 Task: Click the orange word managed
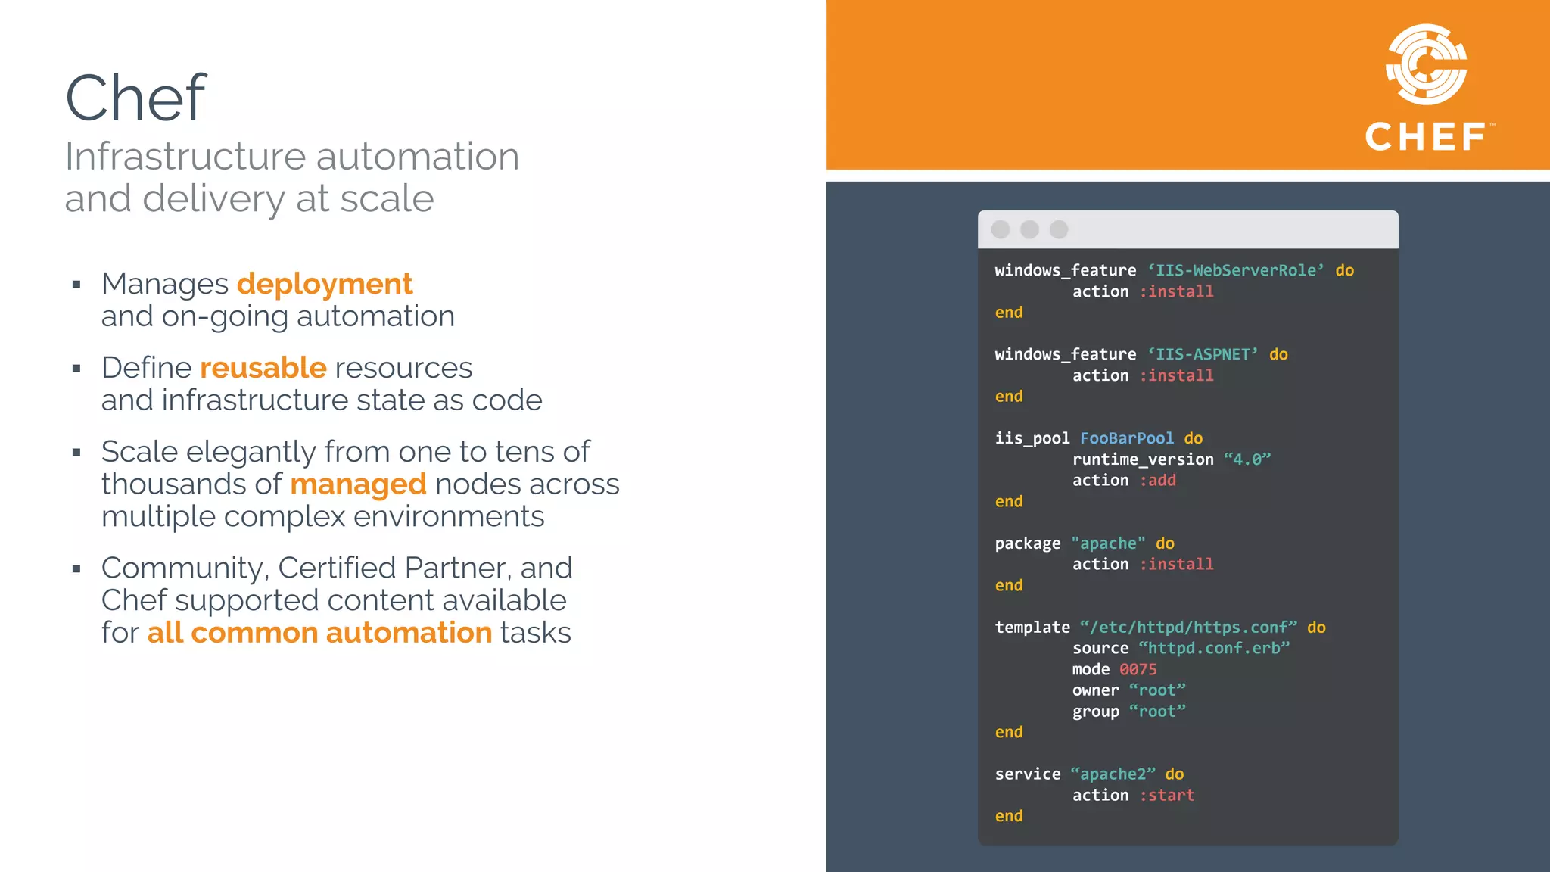click(358, 484)
